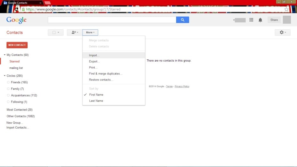This screenshot has width=297, height=167.
Task: Open the Privacy Policy link
Action: (182, 87)
